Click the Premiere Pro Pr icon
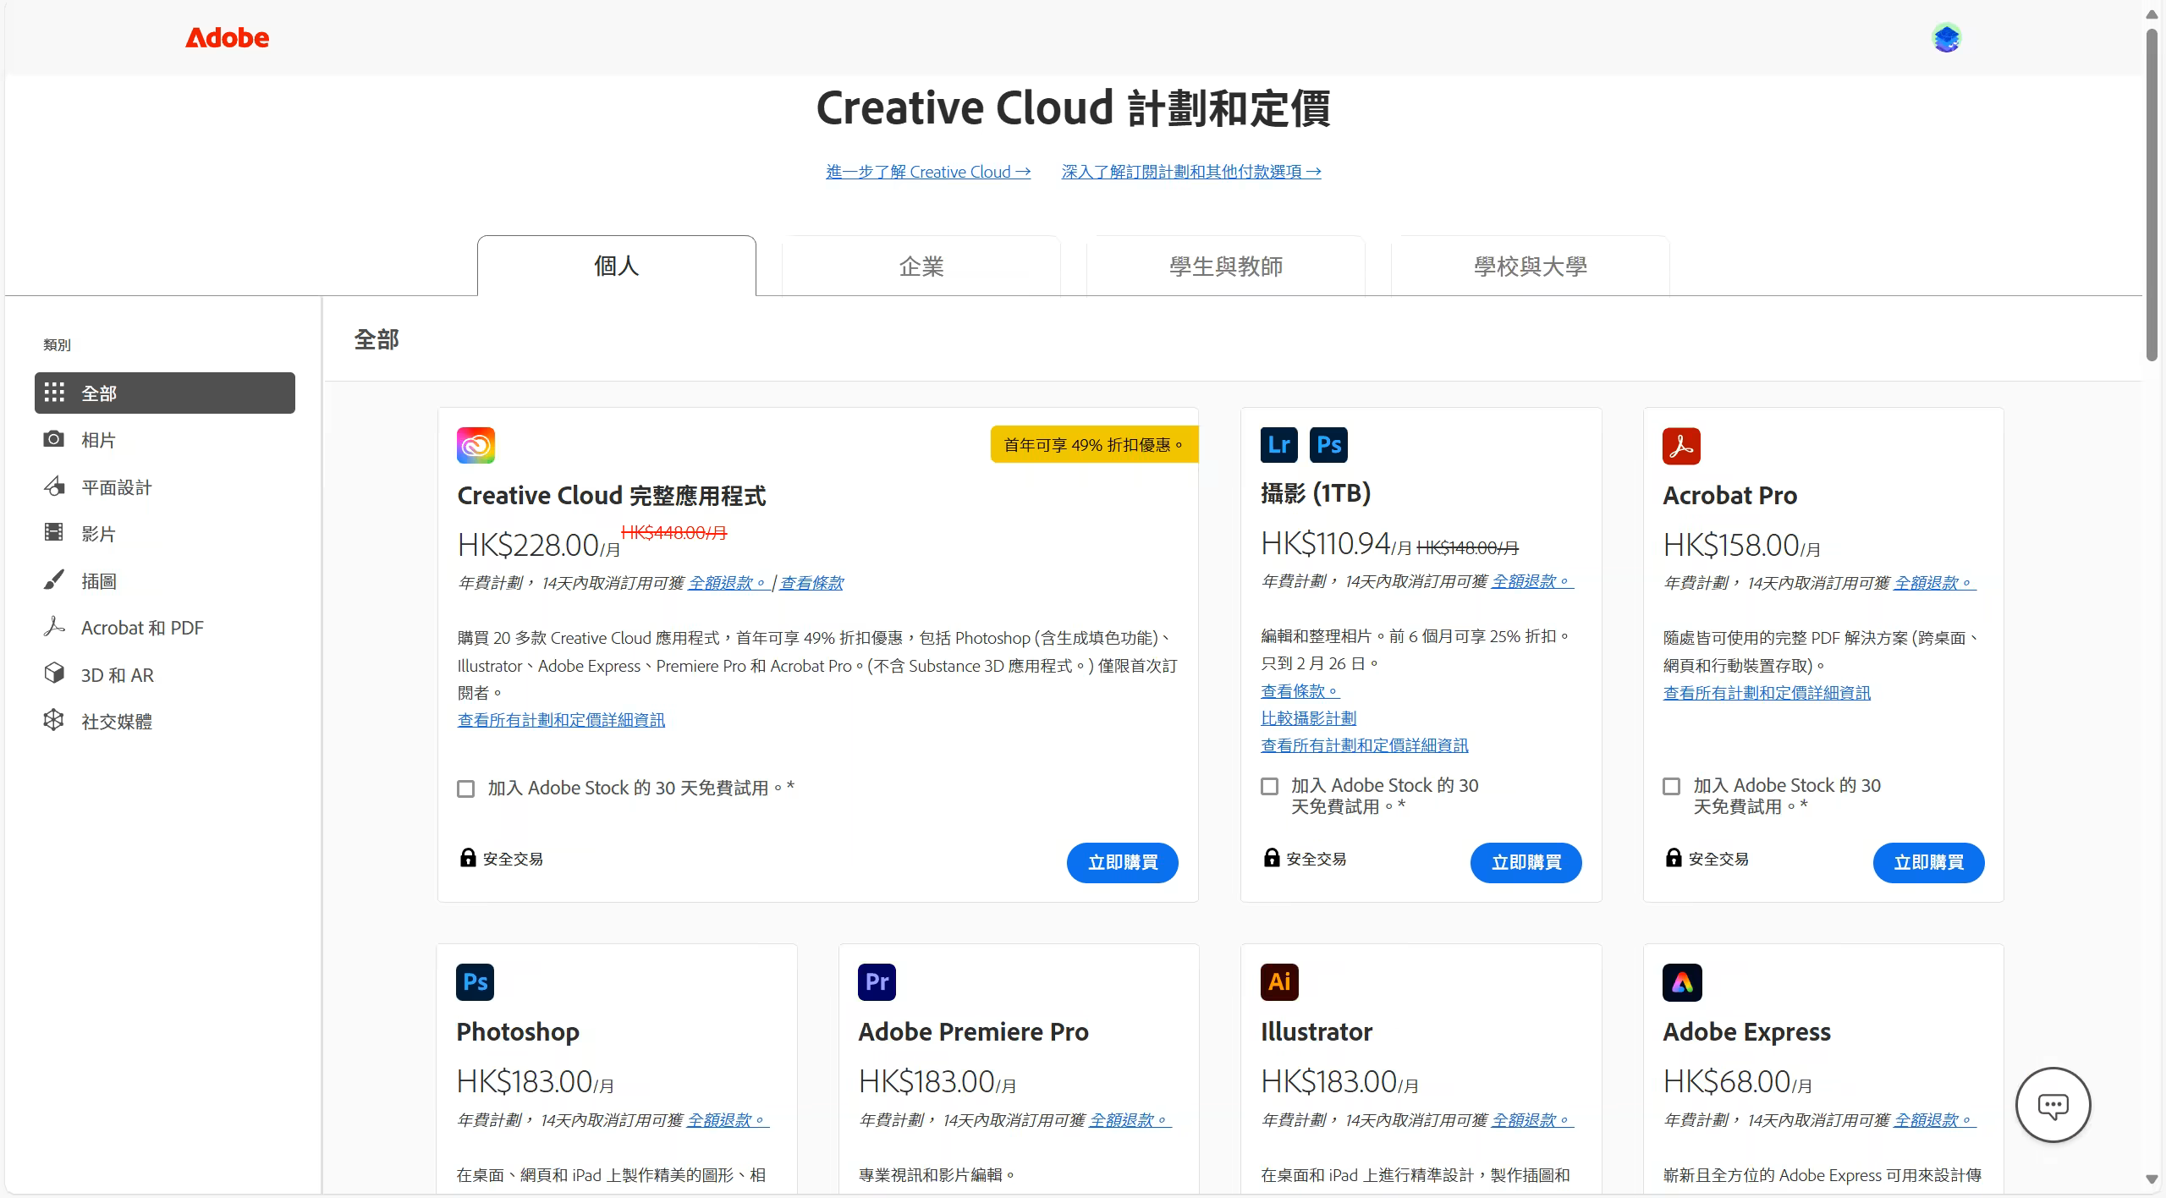2166x1198 pixels. (x=877, y=982)
